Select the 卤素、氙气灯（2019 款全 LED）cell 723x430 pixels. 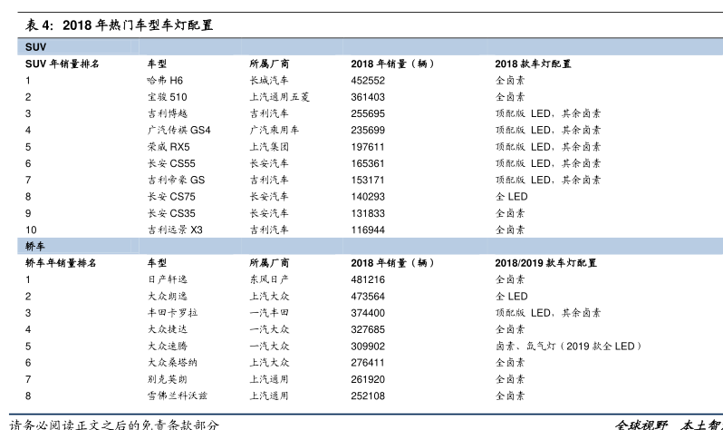(568, 347)
